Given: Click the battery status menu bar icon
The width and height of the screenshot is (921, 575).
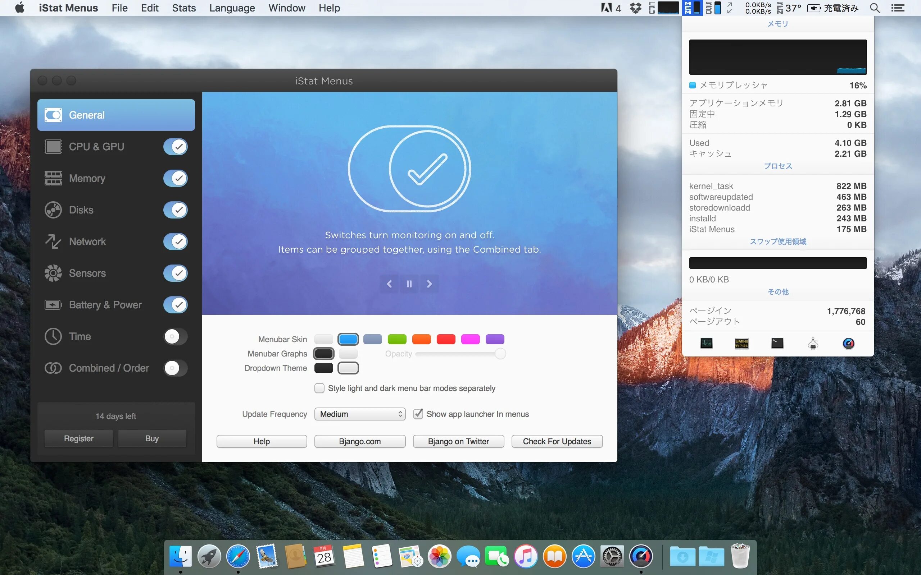Looking at the screenshot, I should [x=813, y=8].
